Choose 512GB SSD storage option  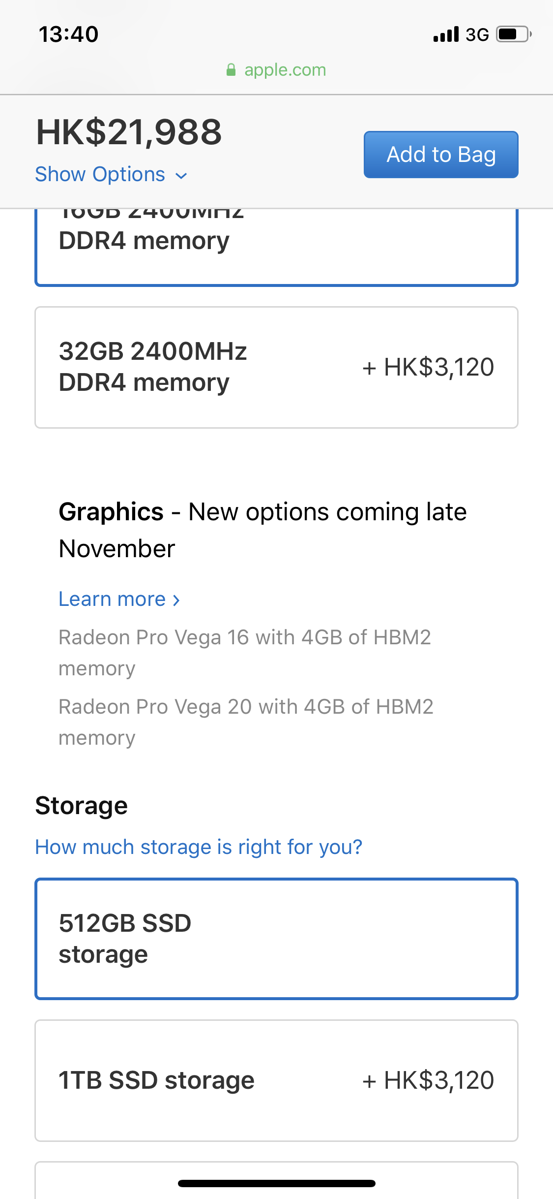tap(276, 939)
